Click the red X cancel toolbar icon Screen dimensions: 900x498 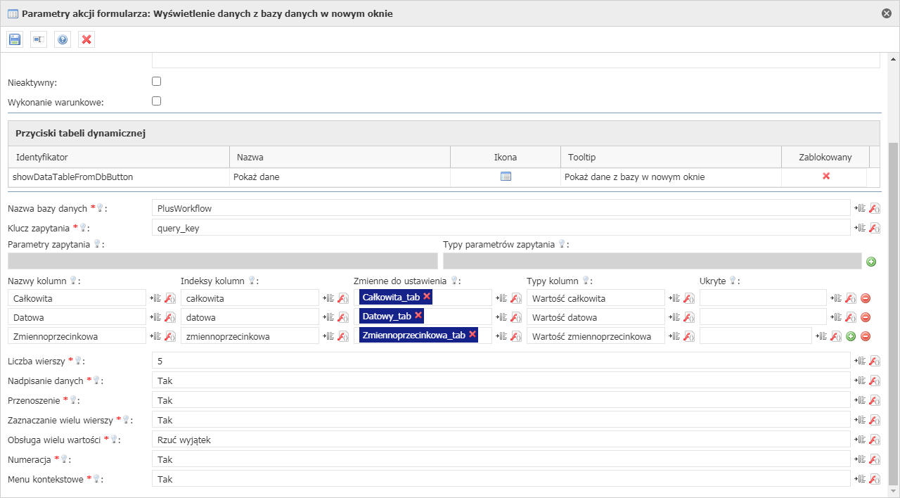[x=86, y=39]
